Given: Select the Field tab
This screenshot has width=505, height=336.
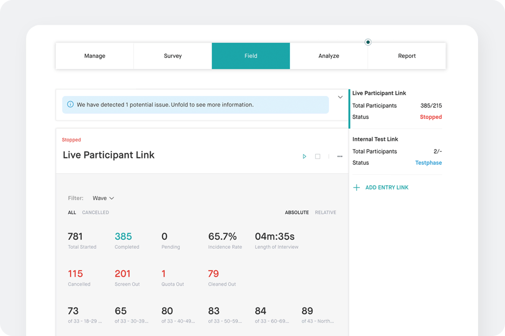Looking at the screenshot, I should [250, 56].
